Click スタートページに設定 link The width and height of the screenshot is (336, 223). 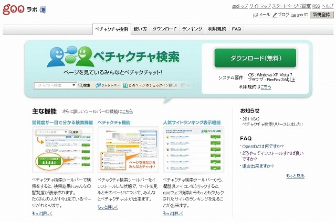pos(291,6)
